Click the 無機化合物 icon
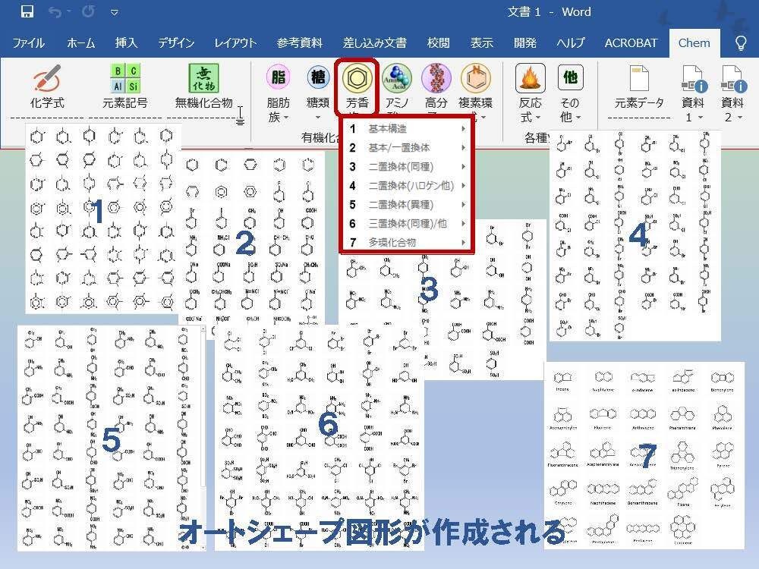The image size is (759, 569). click(x=203, y=78)
